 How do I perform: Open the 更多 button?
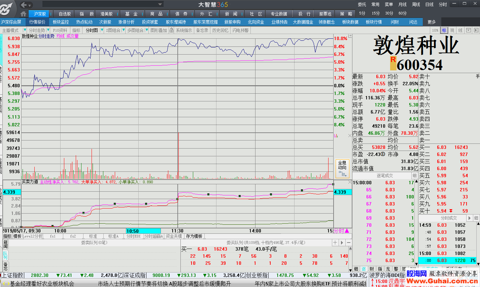click(432, 22)
